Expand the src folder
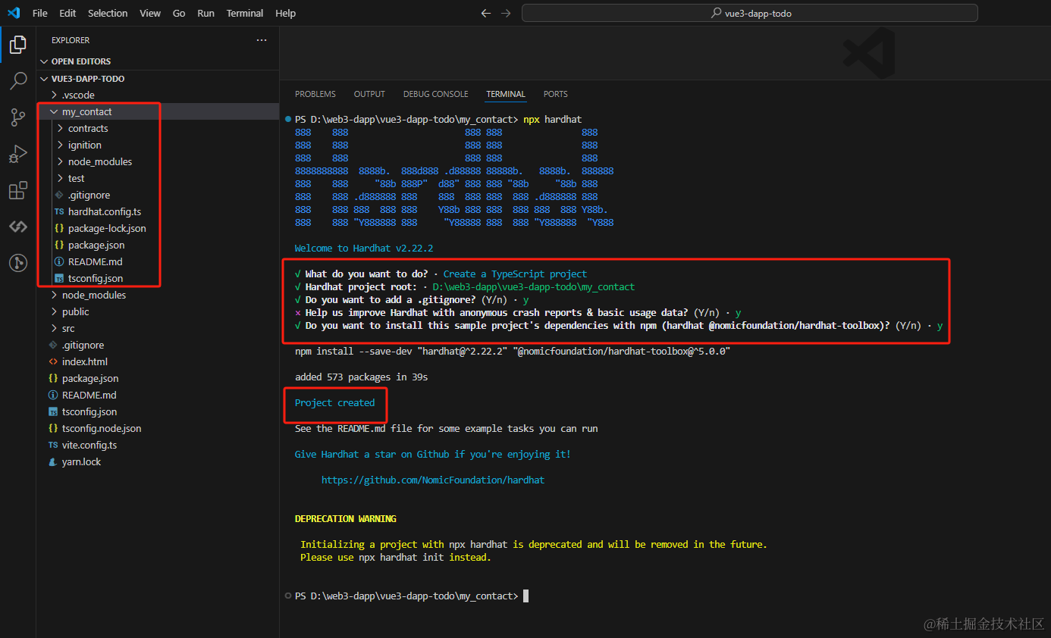 point(158,328)
